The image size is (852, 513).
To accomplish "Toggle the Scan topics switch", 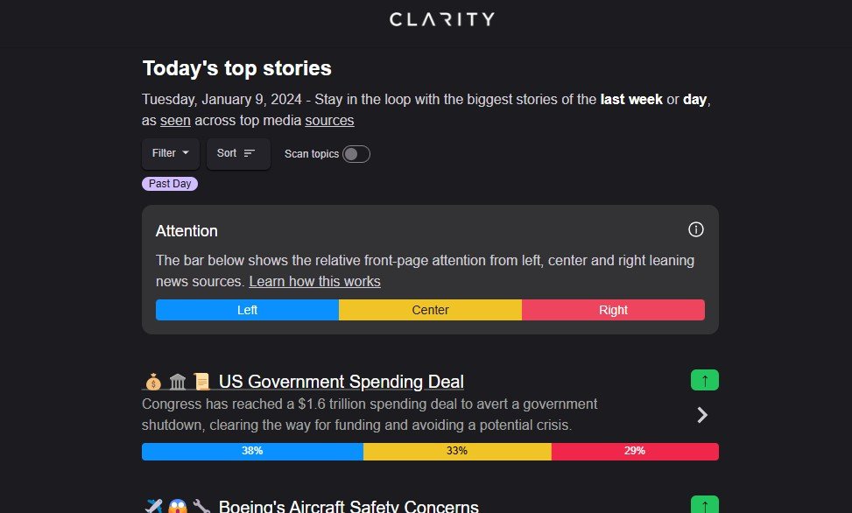I will pyautogui.click(x=356, y=154).
